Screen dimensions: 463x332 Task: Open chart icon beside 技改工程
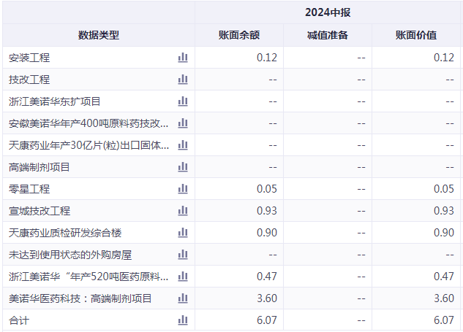click(183, 80)
